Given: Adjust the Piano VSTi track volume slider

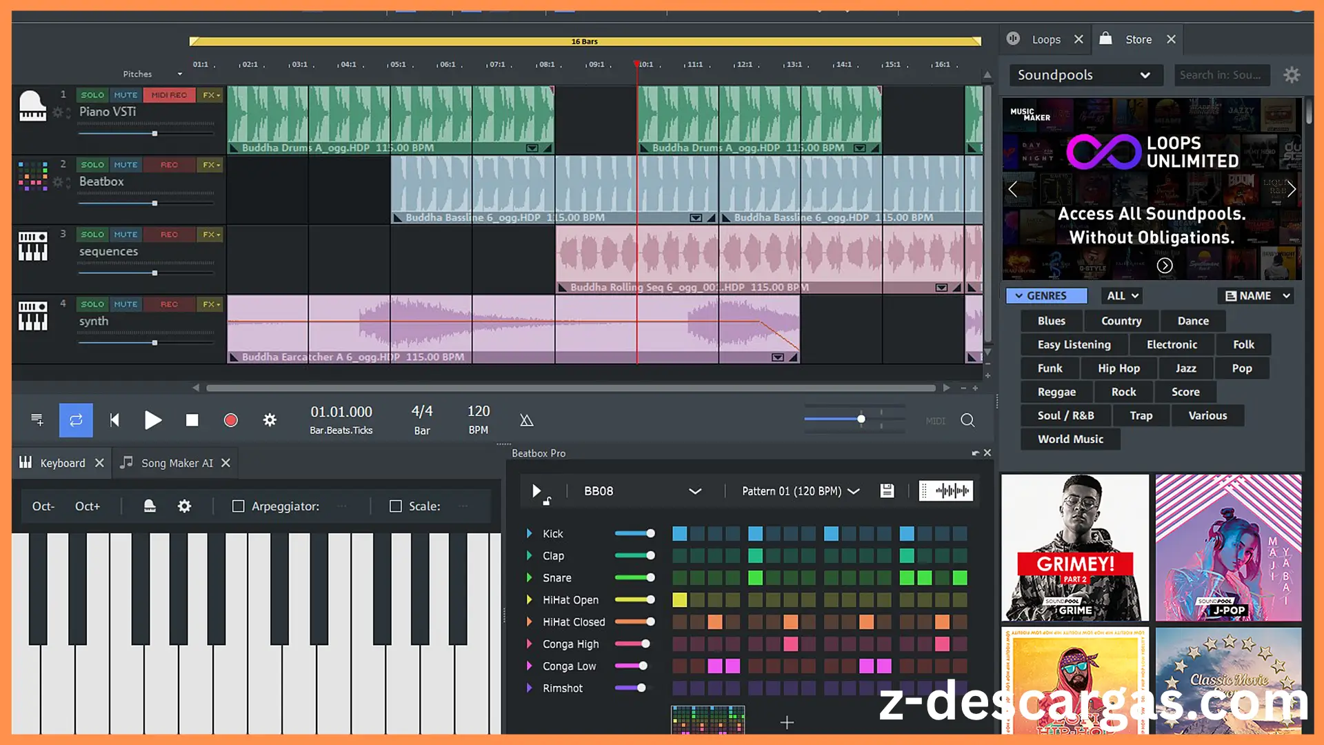Looking at the screenshot, I should coord(146,133).
